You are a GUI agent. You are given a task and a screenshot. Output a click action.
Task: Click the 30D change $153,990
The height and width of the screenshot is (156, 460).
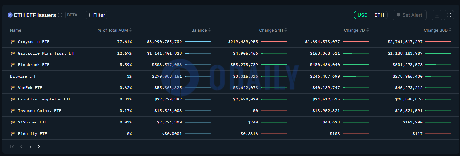413,122
